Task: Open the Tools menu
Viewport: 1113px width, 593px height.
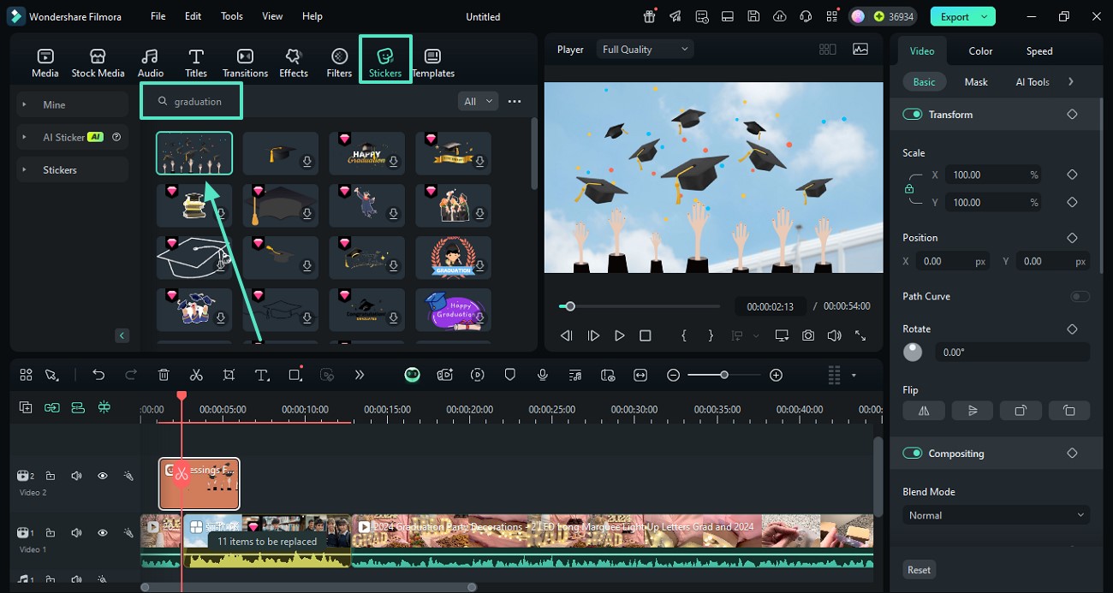Action: click(232, 16)
